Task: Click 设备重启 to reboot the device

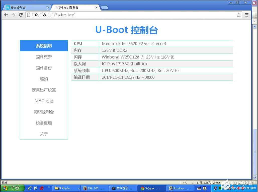Action: tap(44, 123)
